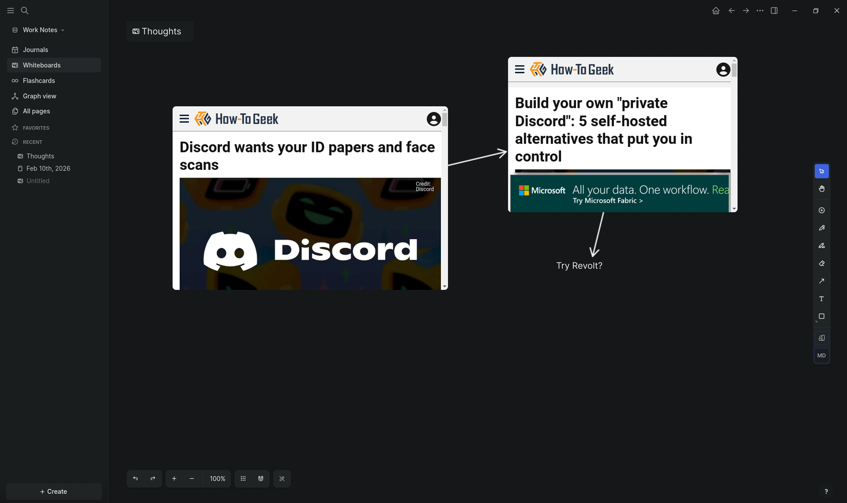This screenshot has width=847, height=503.
Task: Open the add block or page tool
Action: 821,210
